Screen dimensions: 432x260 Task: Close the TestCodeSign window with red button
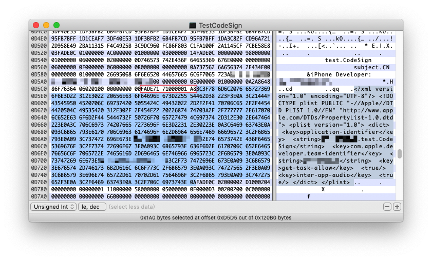point(36,25)
